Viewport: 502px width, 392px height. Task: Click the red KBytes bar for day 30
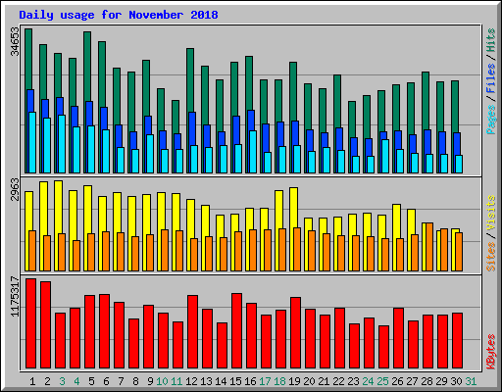457,340
